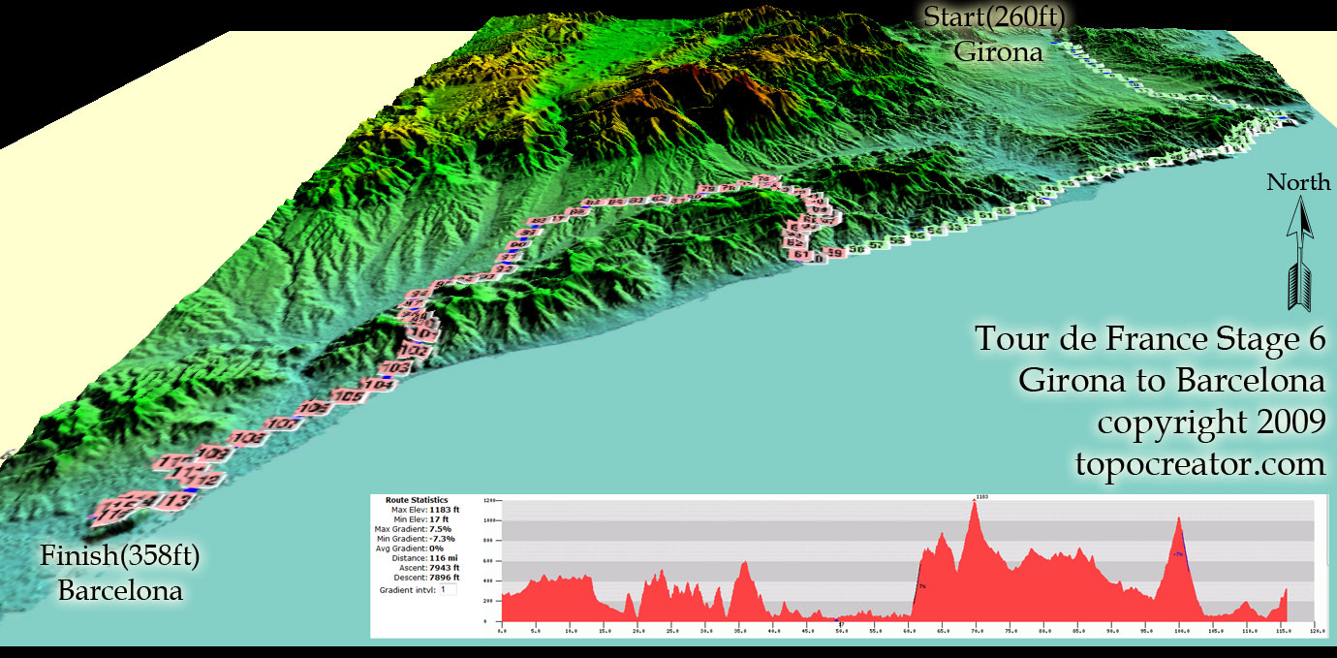The image size is (1337, 658).
Task: Click mile marker 103 on the route
Action: 394,369
